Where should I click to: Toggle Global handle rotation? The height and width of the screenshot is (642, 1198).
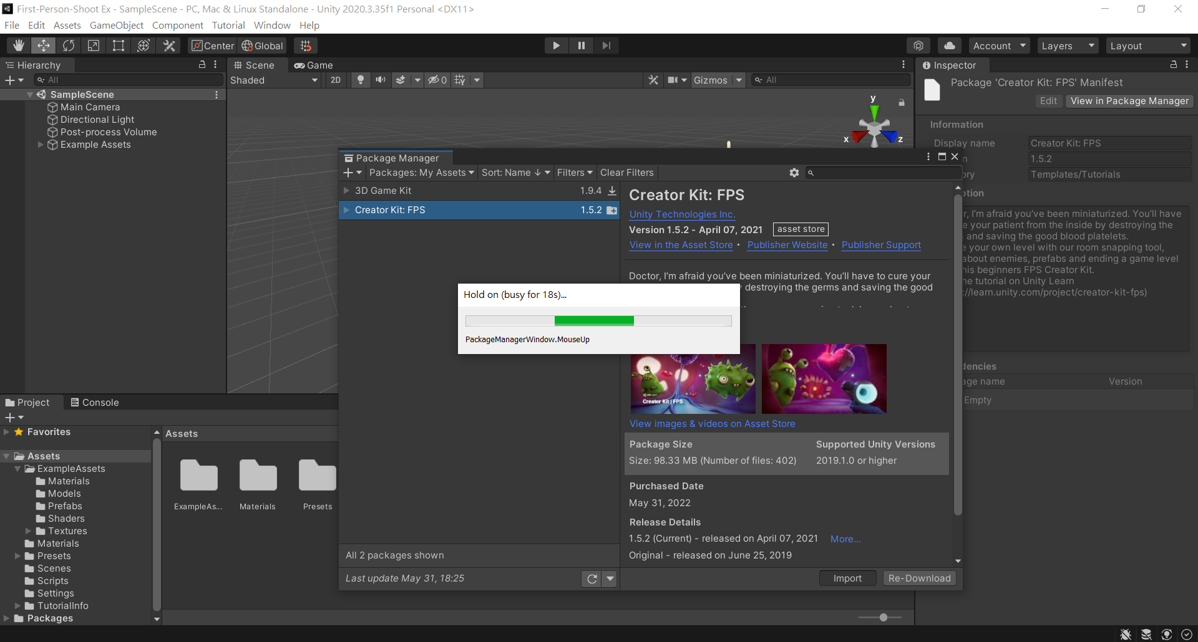pos(263,46)
